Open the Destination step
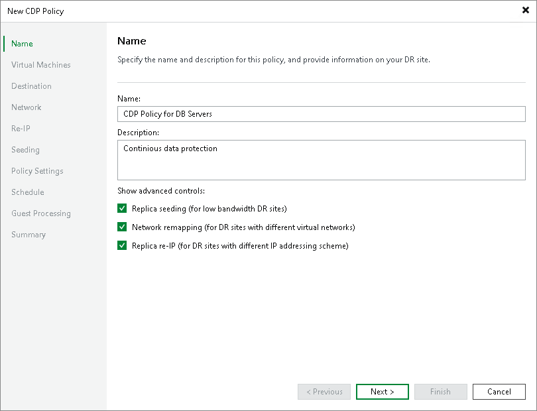The height and width of the screenshot is (411, 537). pyautogui.click(x=31, y=86)
